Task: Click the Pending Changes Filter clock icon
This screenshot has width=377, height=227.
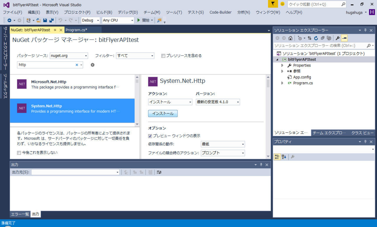Action: 300,38
